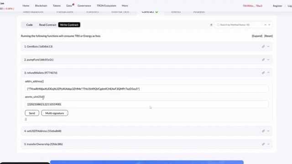Screen dimensions: 292x164
Task: Open the Data menu
Action: (69, 6)
